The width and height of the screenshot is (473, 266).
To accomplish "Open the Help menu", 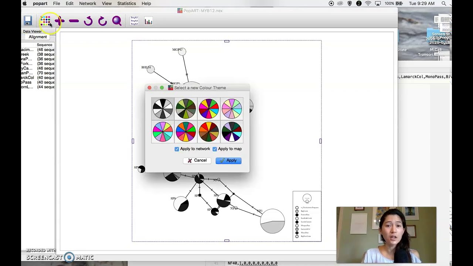I will pos(146,3).
